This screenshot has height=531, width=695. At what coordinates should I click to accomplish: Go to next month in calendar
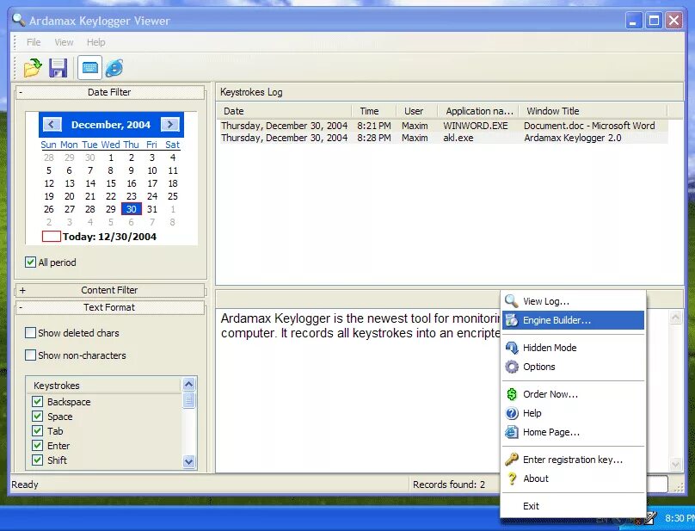tap(170, 125)
